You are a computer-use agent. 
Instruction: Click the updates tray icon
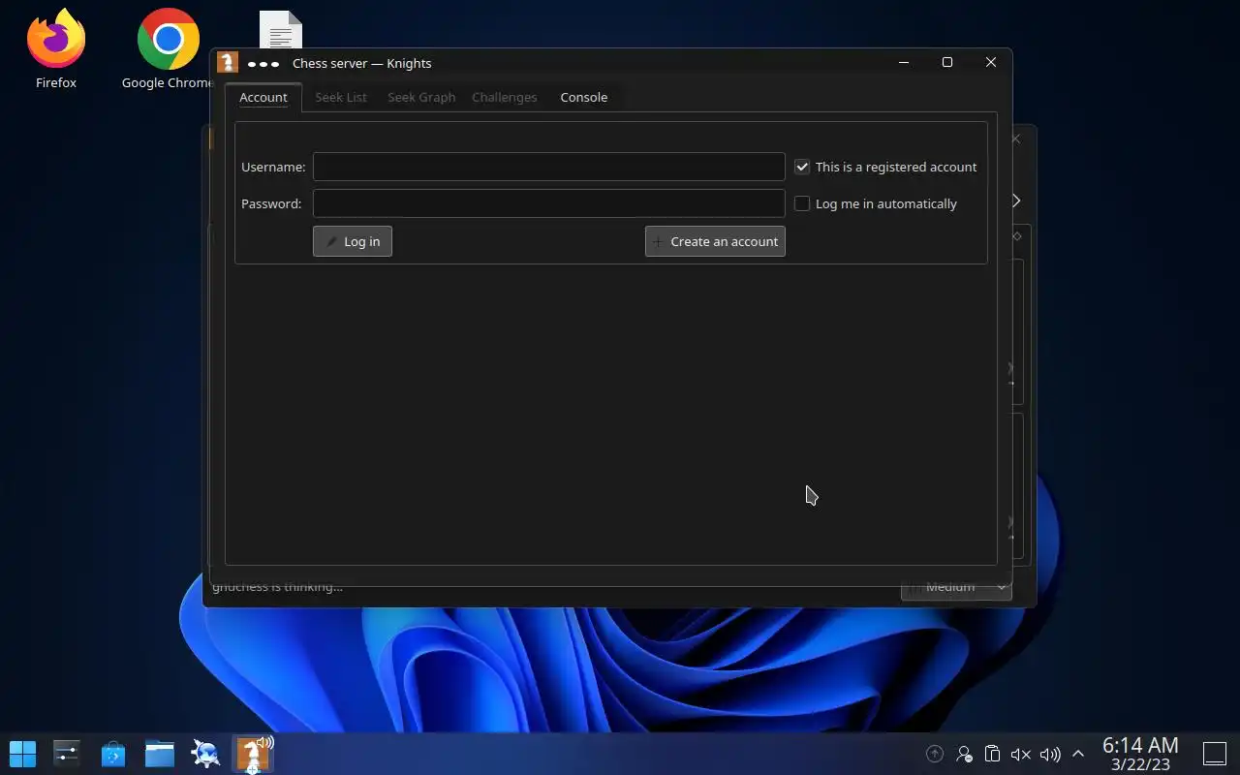click(935, 754)
